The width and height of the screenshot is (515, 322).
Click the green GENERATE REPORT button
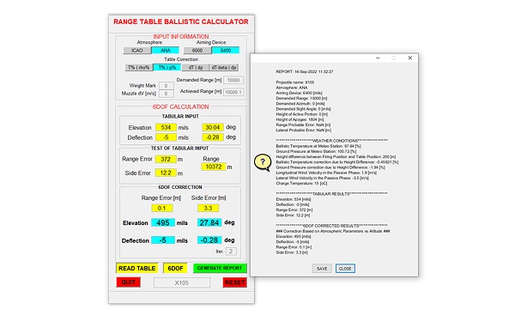(220, 268)
